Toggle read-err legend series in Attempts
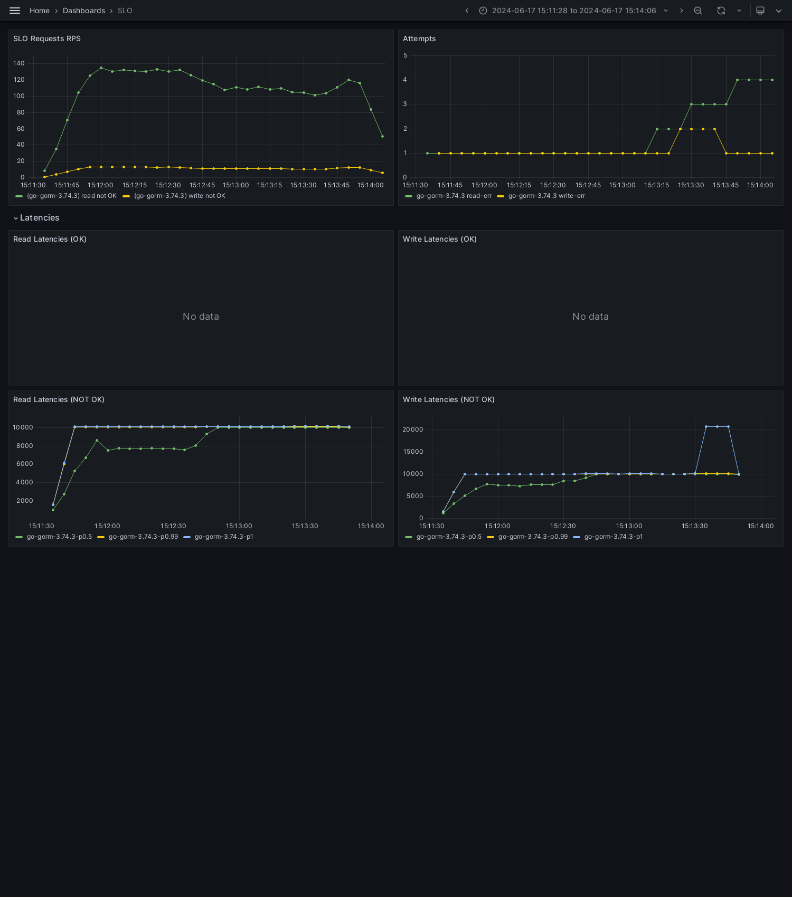Image resolution: width=792 pixels, height=897 pixels. (x=454, y=196)
